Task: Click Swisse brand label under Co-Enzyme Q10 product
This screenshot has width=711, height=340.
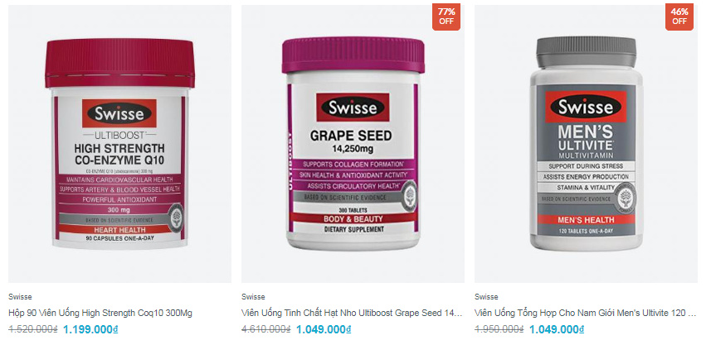Action: (x=20, y=297)
